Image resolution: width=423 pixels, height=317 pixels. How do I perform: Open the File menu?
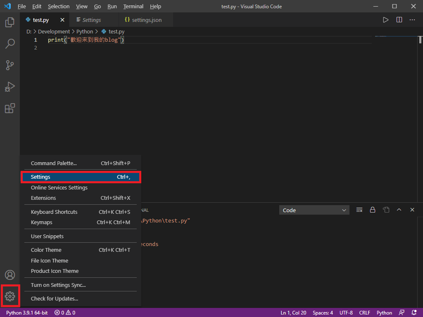pyautogui.click(x=21, y=7)
